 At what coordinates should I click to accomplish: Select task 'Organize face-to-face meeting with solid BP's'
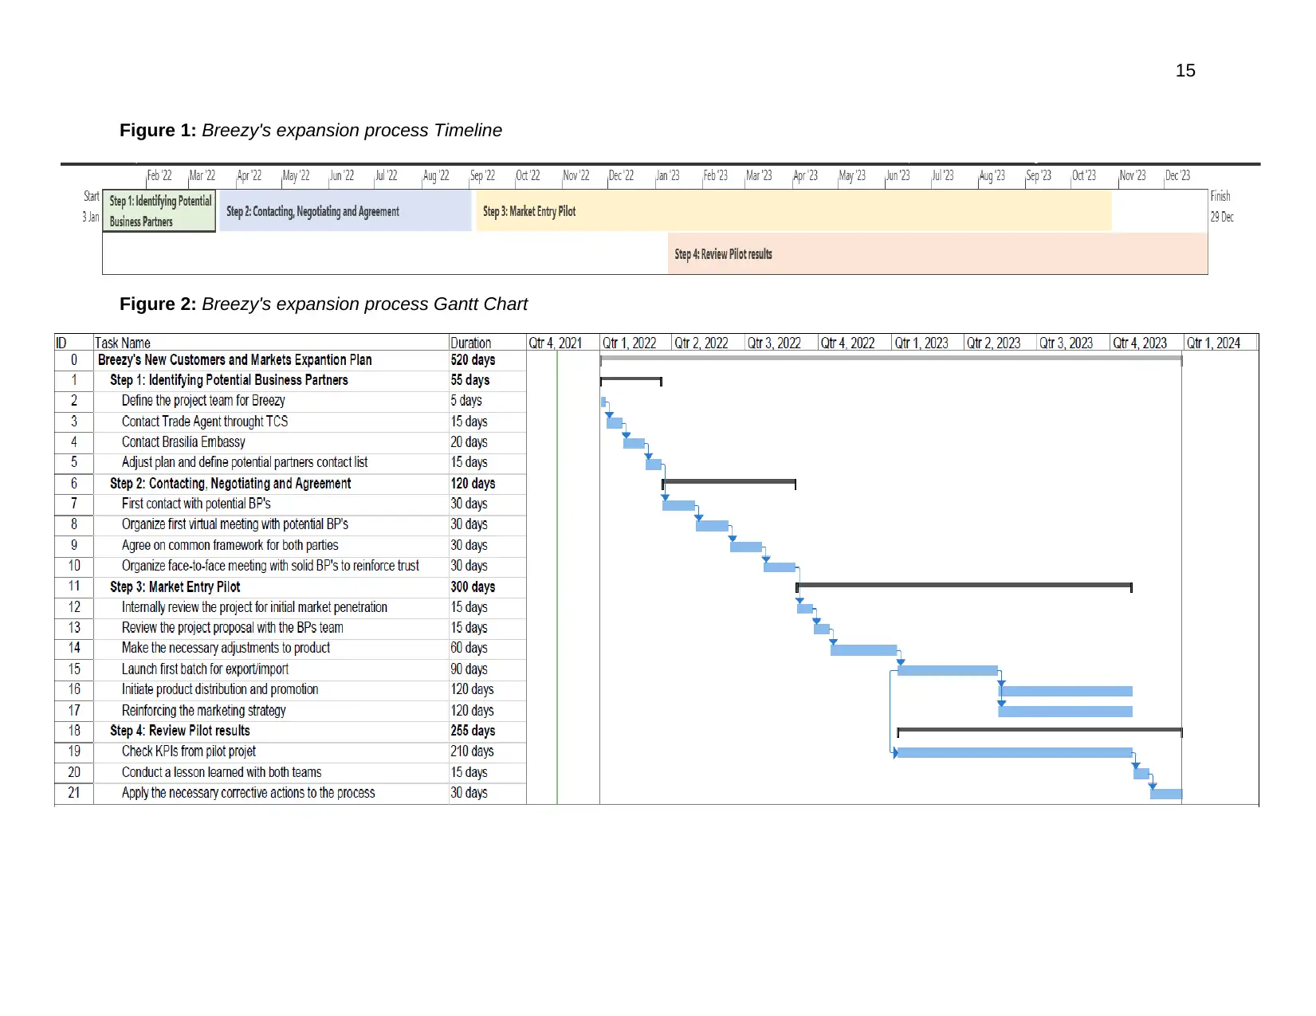[x=270, y=566]
